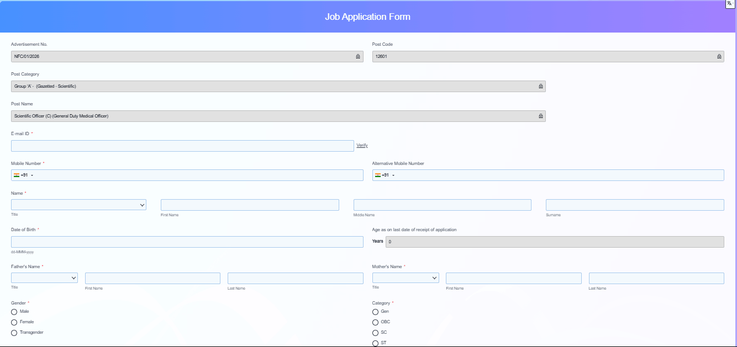Click the lock icon in Advertisement No. field
Image resolution: width=737 pixels, height=347 pixels.
tap(357, 56)
